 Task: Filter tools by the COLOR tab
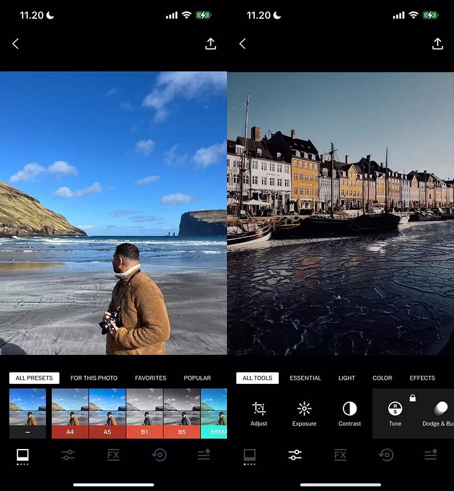[382, 378]
